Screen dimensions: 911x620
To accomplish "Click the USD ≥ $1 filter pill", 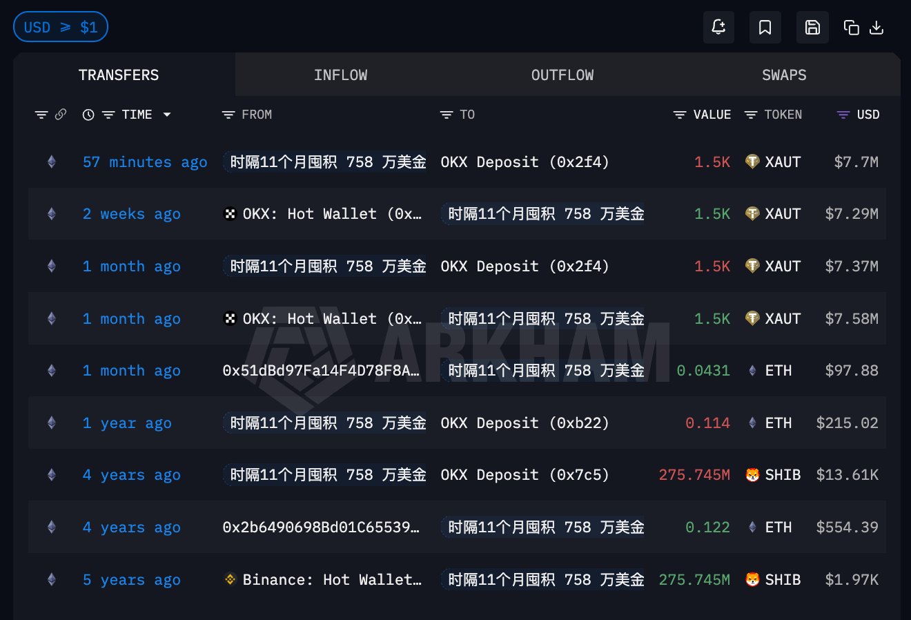I will (x=61, y=27).
